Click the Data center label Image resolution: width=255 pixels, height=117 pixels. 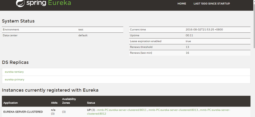click(10, 35)
